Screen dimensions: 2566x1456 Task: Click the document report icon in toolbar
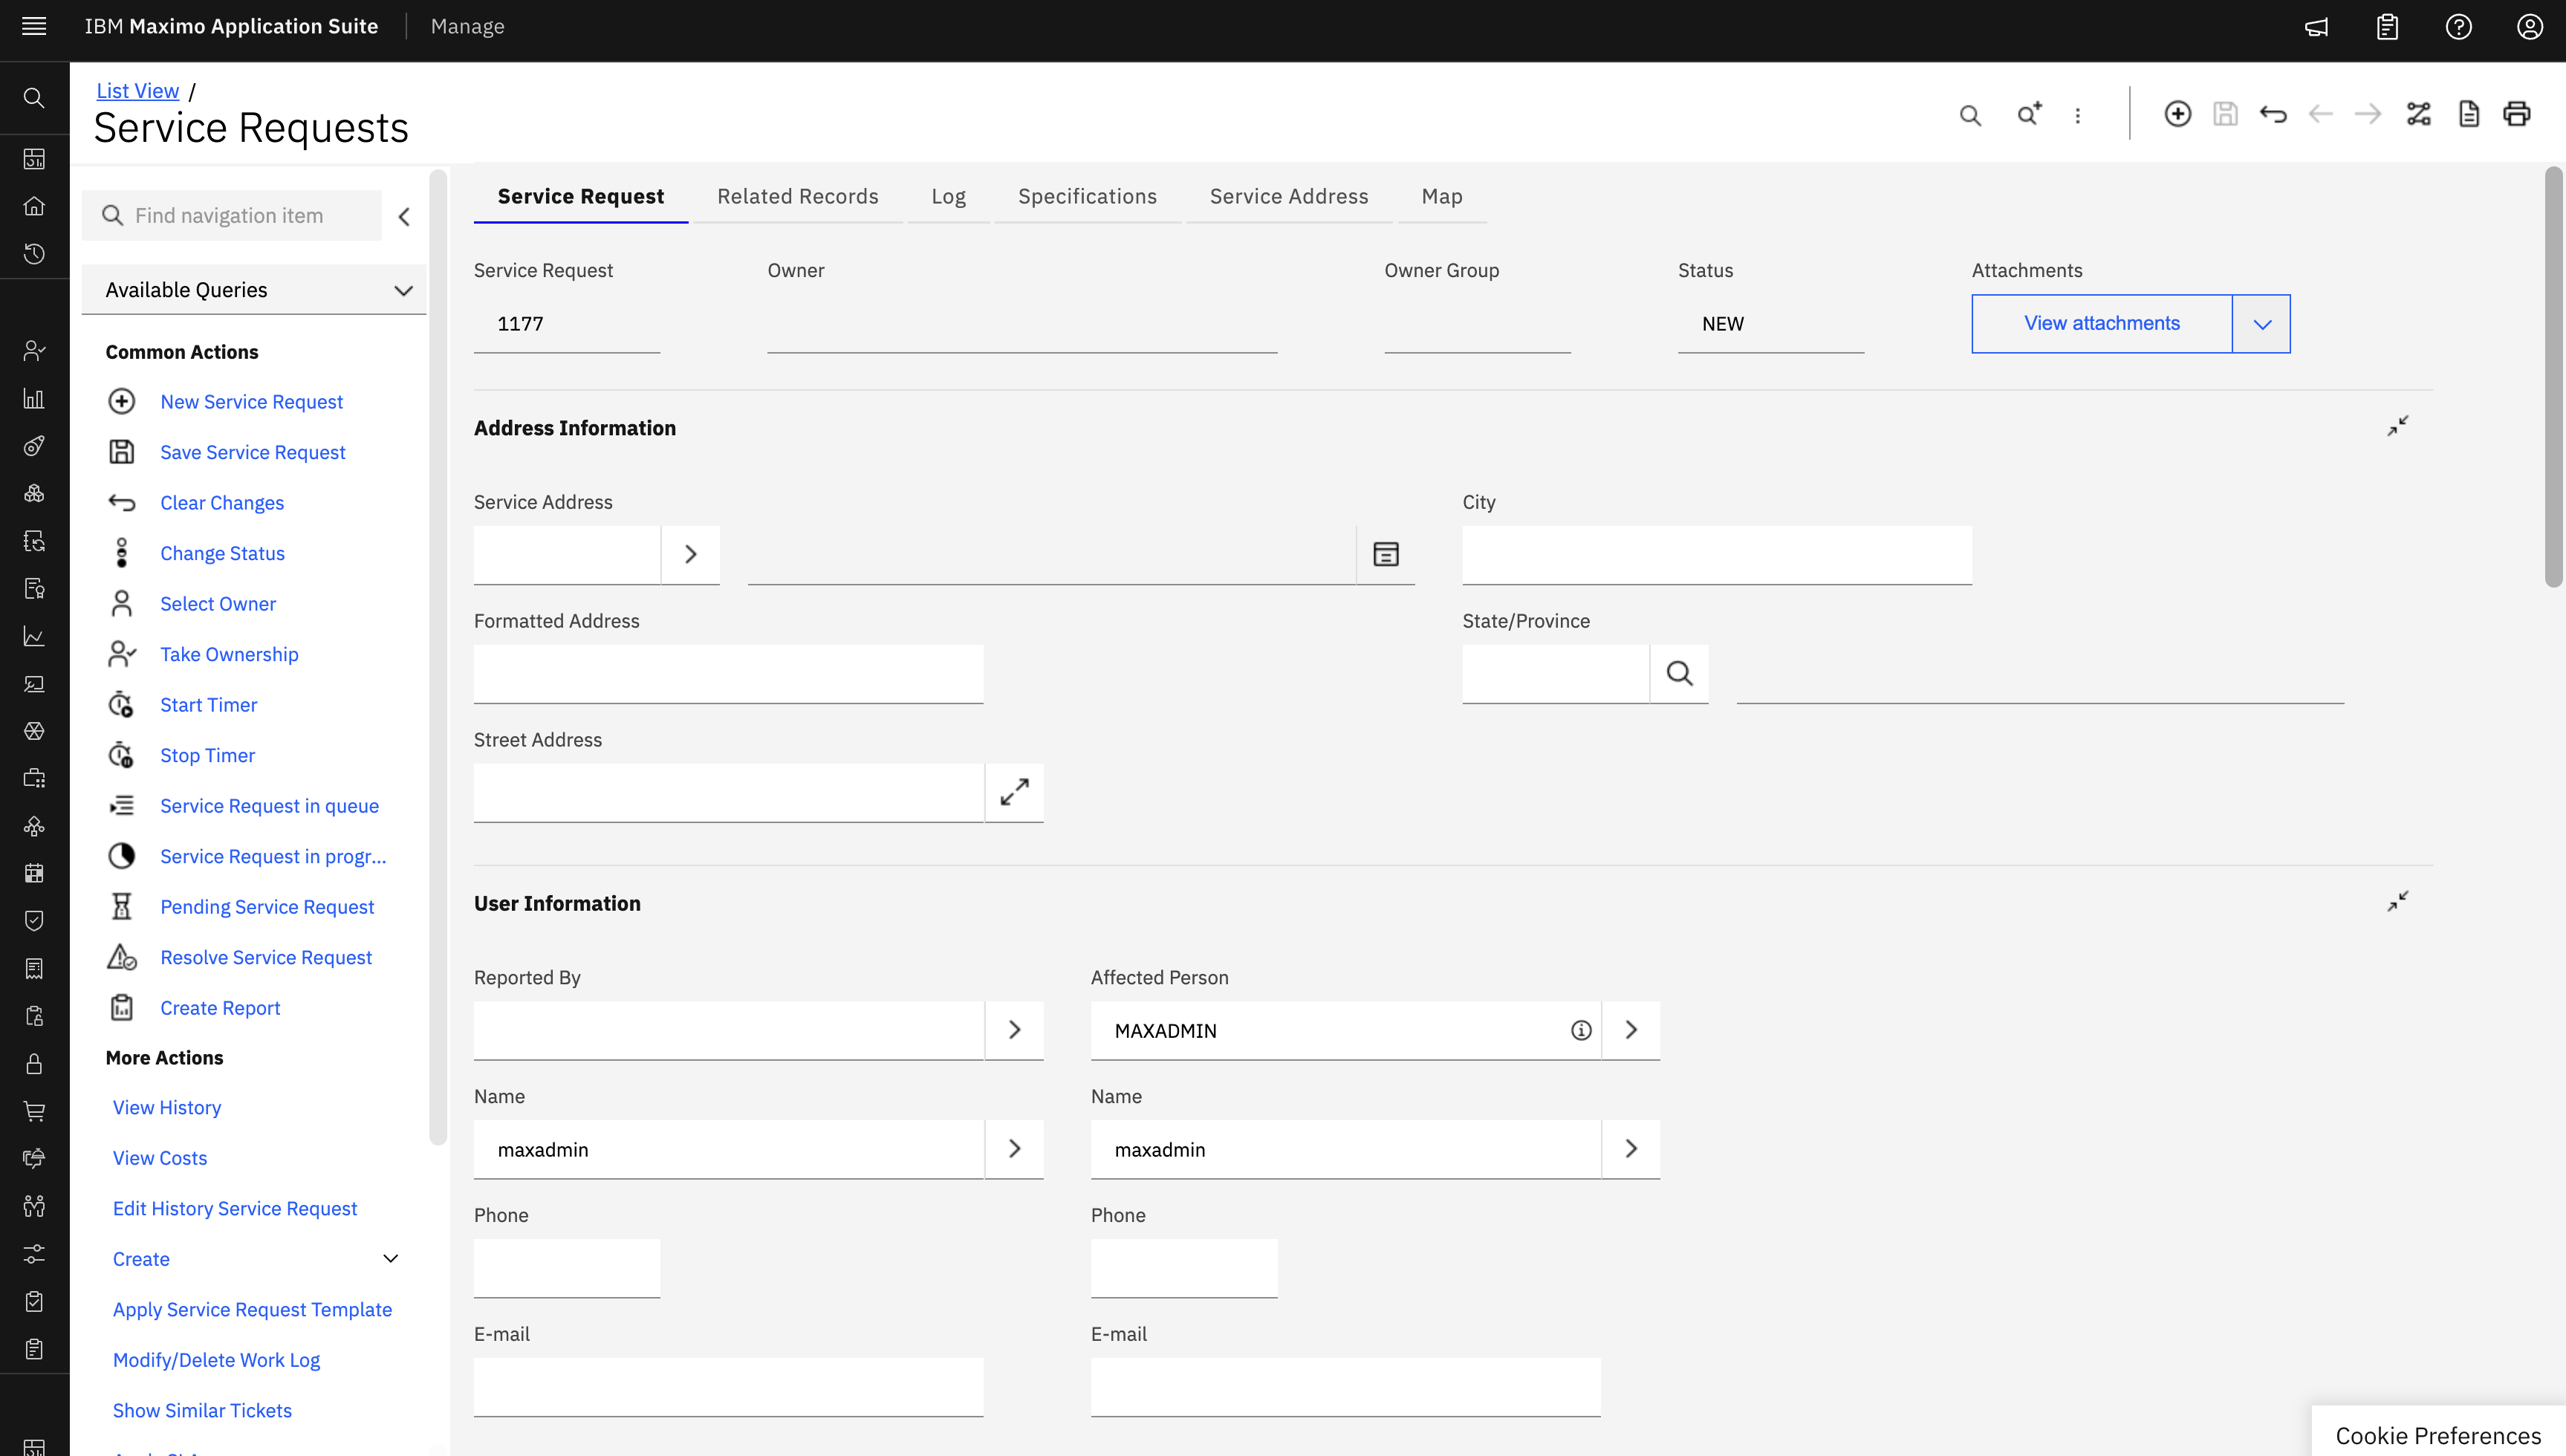2469,114
